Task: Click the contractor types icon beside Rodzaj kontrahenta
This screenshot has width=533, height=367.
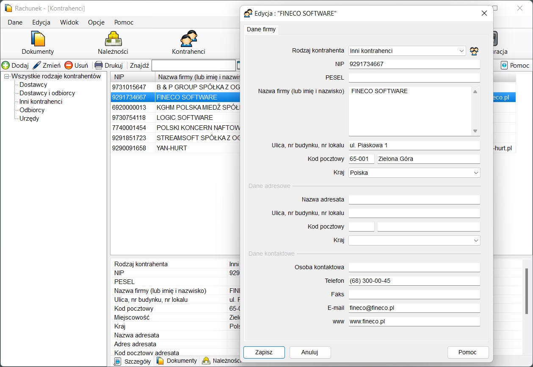Action: (x=474, y=51)
